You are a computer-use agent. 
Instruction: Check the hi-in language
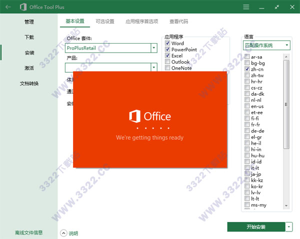coord(247,149)
